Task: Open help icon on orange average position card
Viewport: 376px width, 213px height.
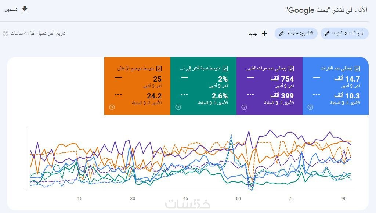Action: 112,107
